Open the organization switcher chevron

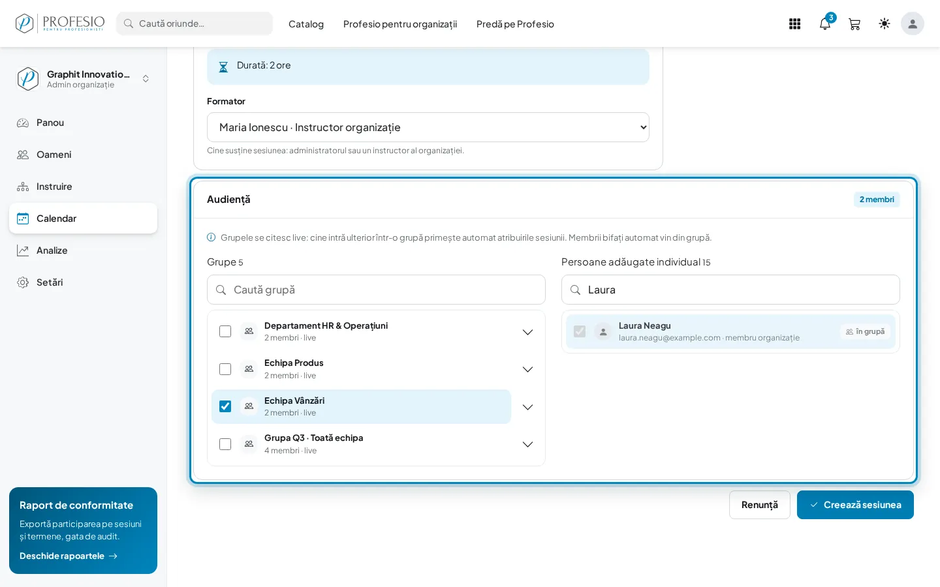146,79
